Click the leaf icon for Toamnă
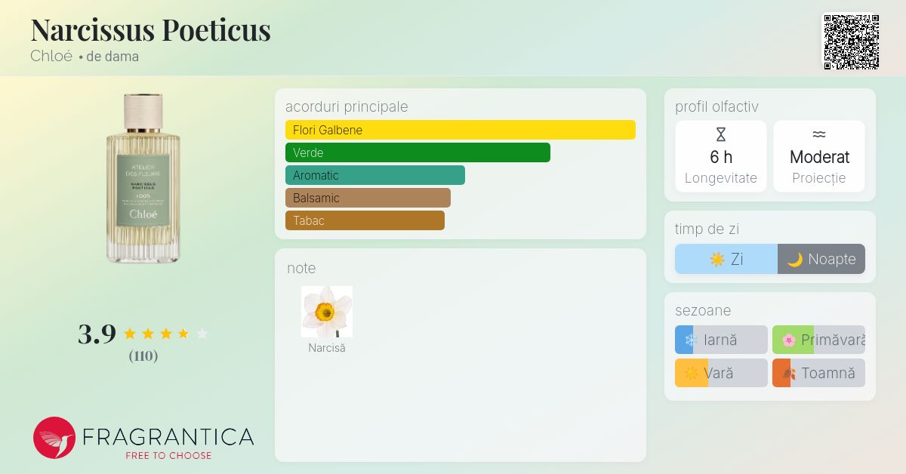This screenshot has height=474, width=906. coord(789,374)
